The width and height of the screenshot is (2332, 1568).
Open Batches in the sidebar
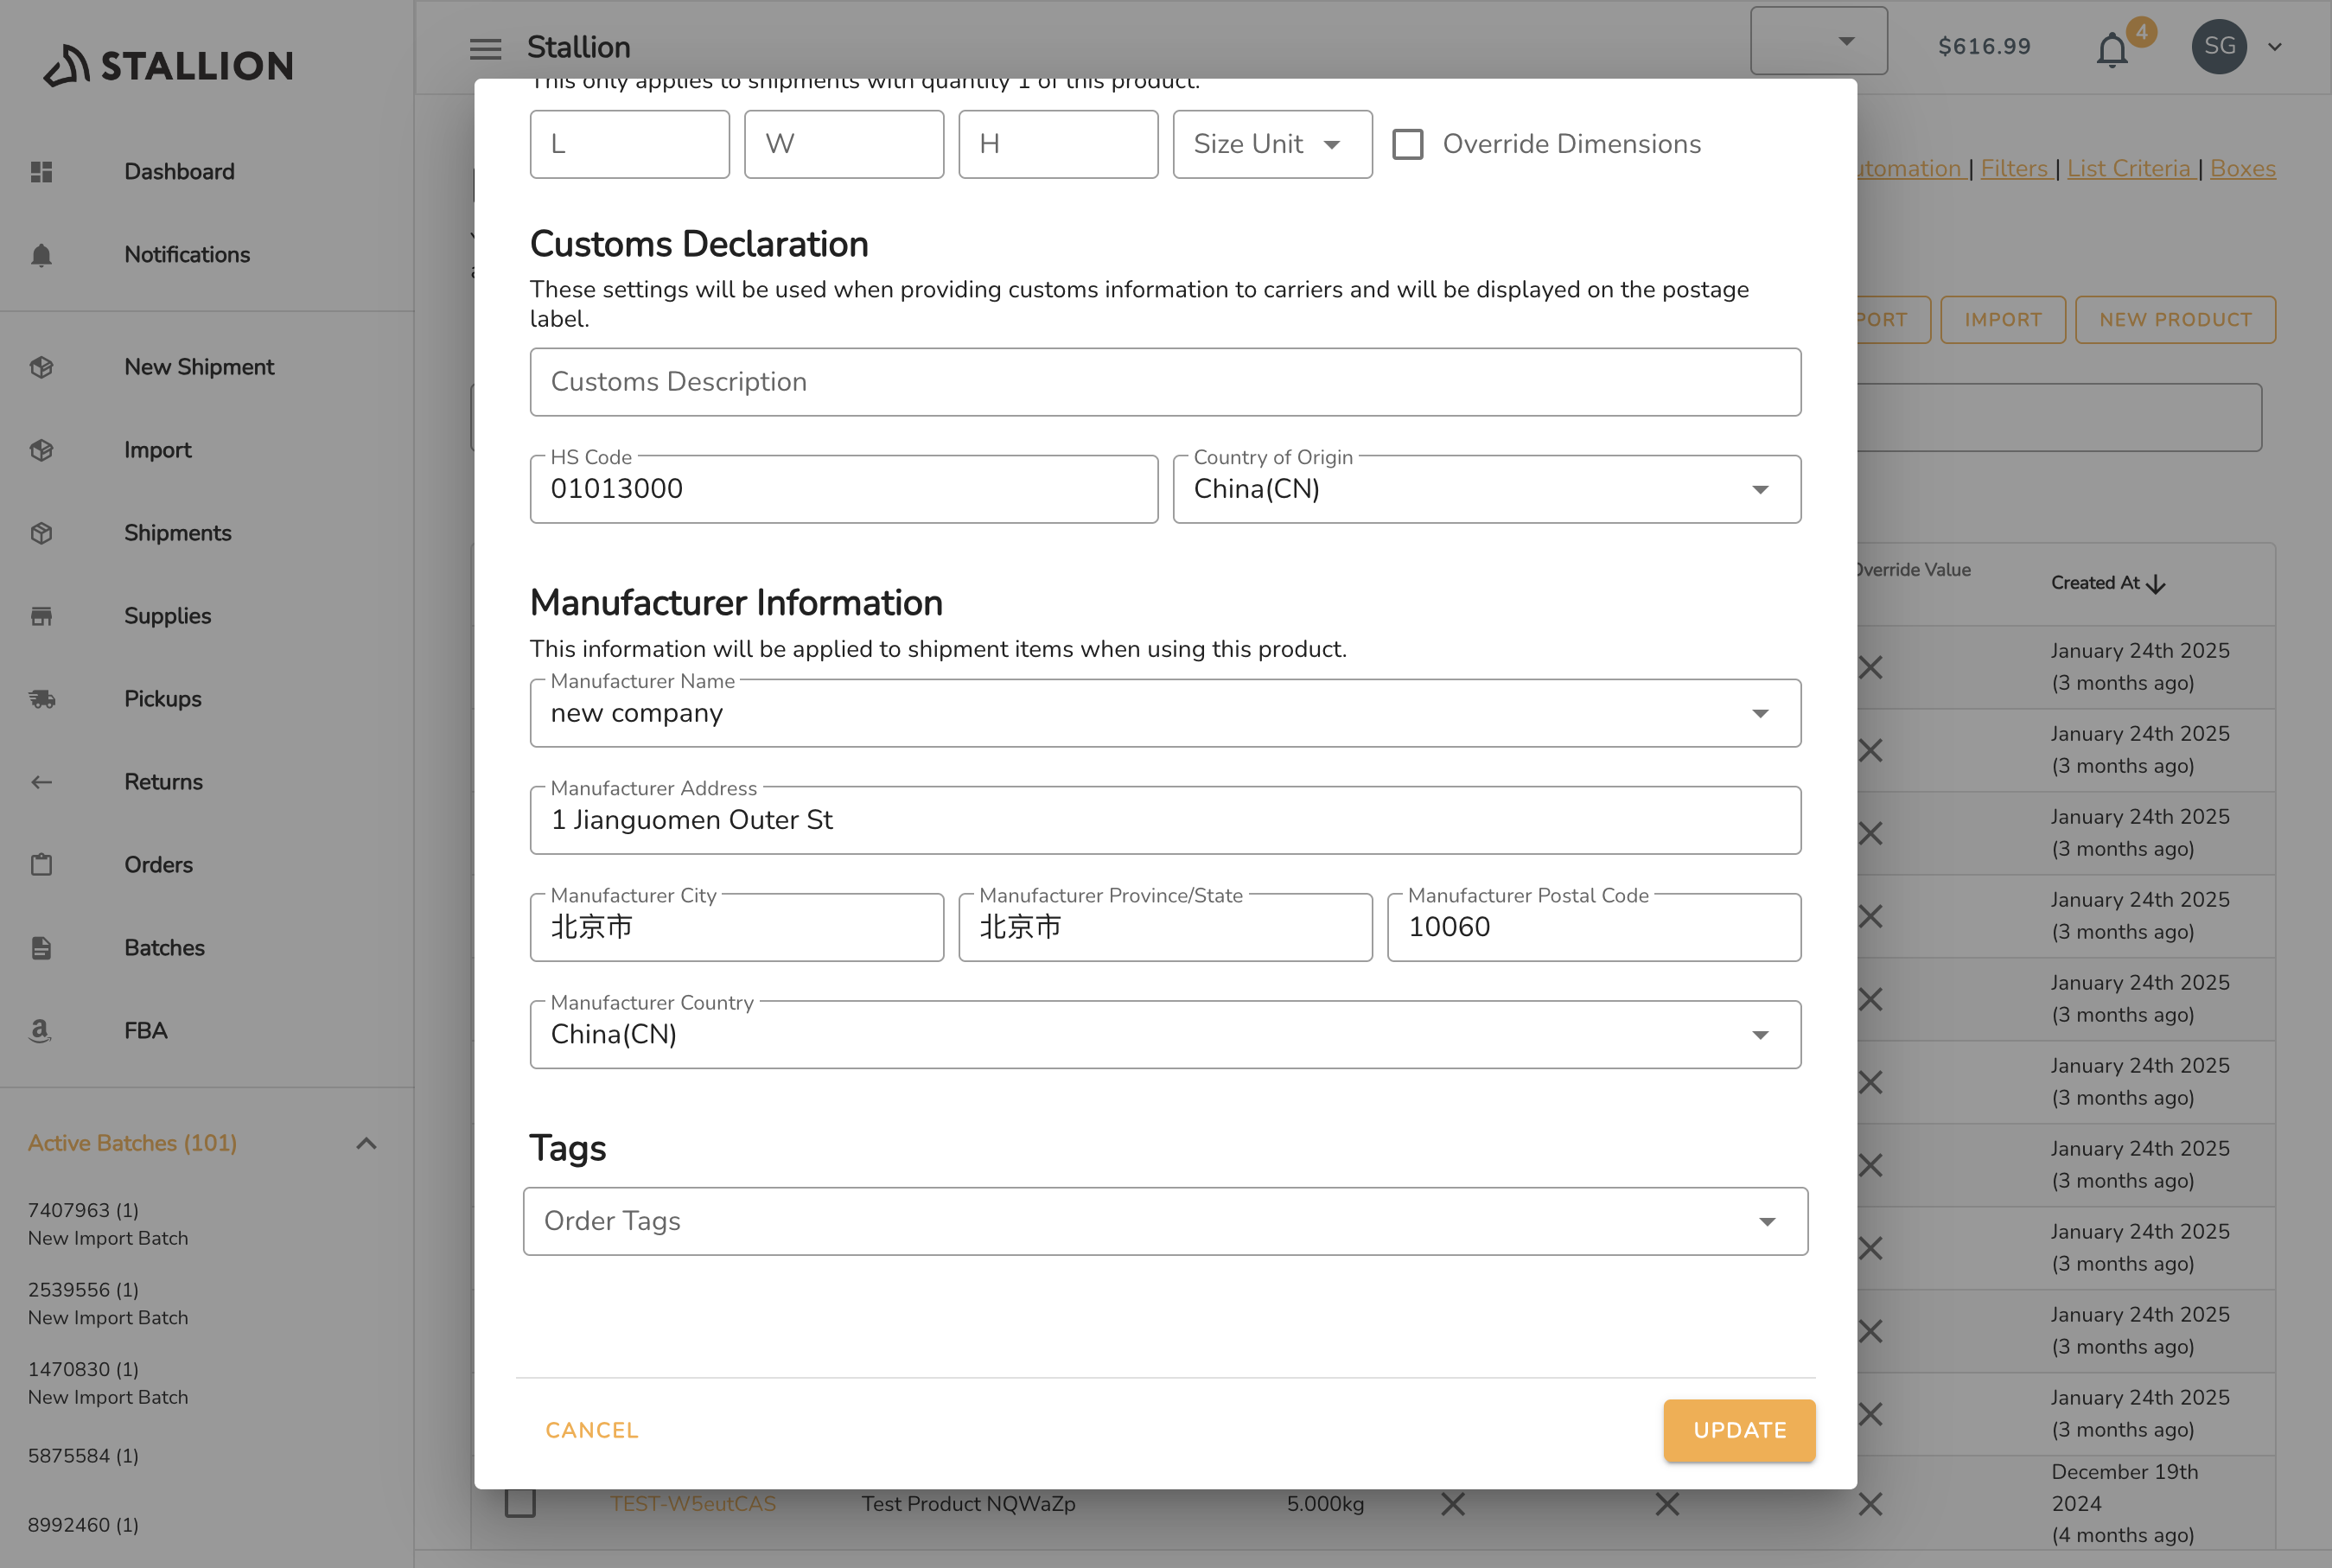(164, 948)
